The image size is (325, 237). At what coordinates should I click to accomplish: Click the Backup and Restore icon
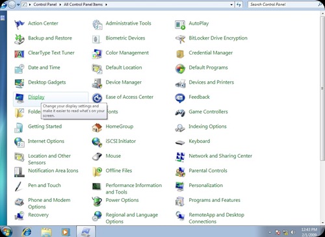click(x=19, y=39)
